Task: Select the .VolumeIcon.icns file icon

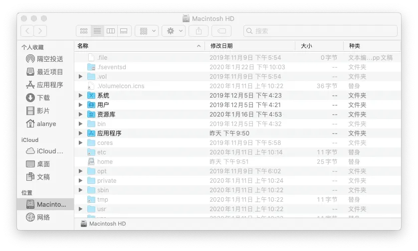Action: pyautogui.click(x=91, y=86)
